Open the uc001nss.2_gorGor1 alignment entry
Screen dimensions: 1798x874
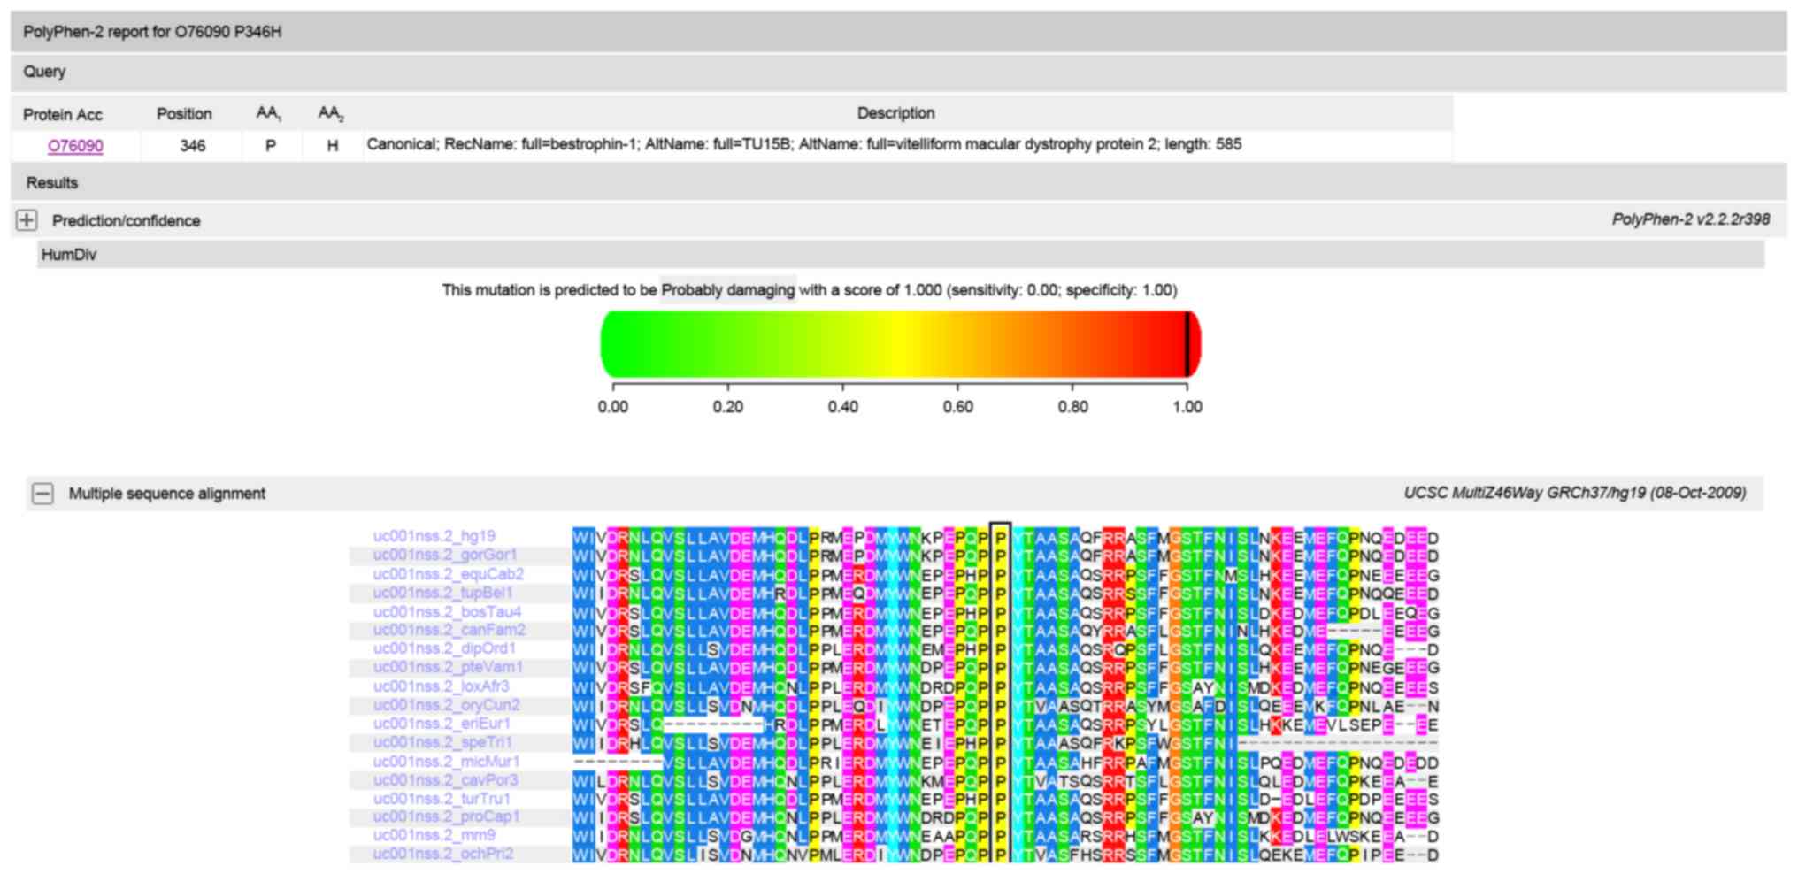444,555
